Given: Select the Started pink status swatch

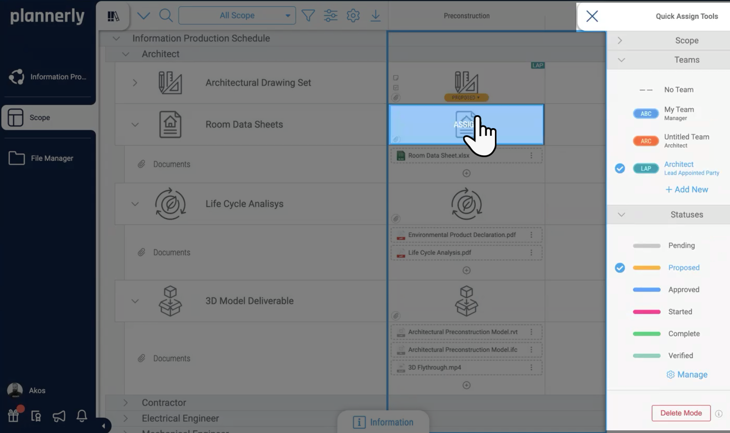Looking at the screenshot, I should (646, 312).
